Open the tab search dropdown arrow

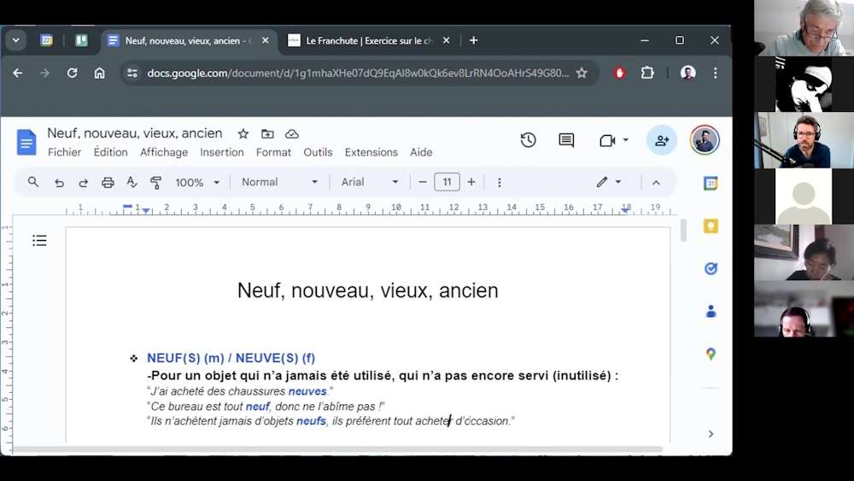coord(15,40)
